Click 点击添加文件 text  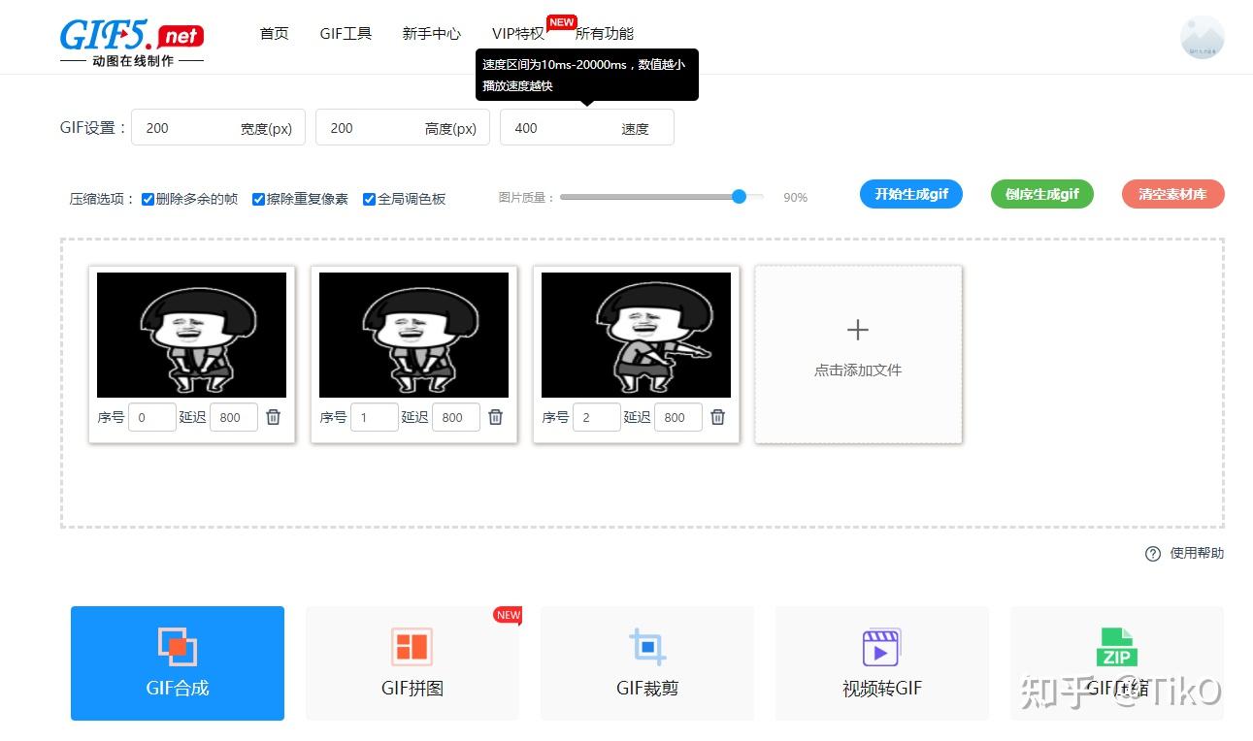(858, 370)
